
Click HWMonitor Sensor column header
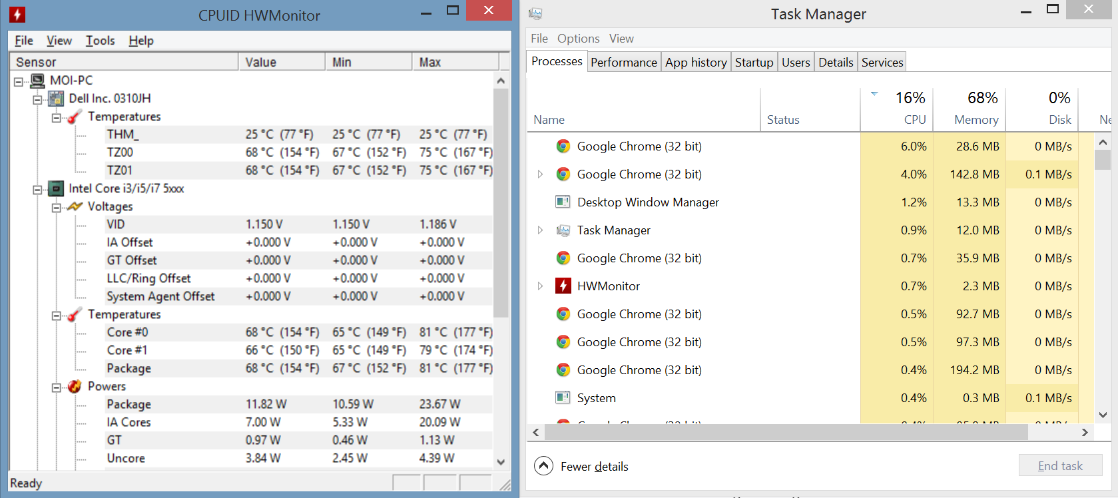click(x=124, y=62)
